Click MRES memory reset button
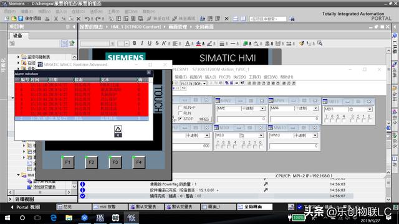 [204, 119]
